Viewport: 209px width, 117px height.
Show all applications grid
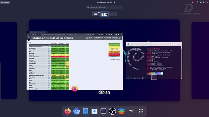click(141, 111)
